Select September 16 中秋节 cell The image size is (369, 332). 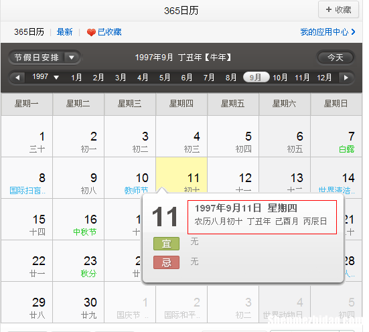tap(78, 220)
